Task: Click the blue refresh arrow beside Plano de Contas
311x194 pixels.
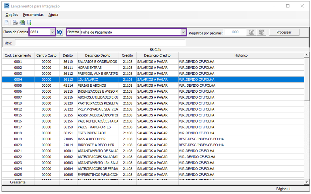Action: coord(59,32)
